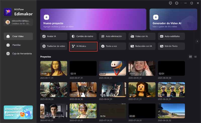Open project 2025-08-11_01 Mona Lisa thumbnail
The image size is (201, 123).
pyautogui.click(x=54, y=68)
